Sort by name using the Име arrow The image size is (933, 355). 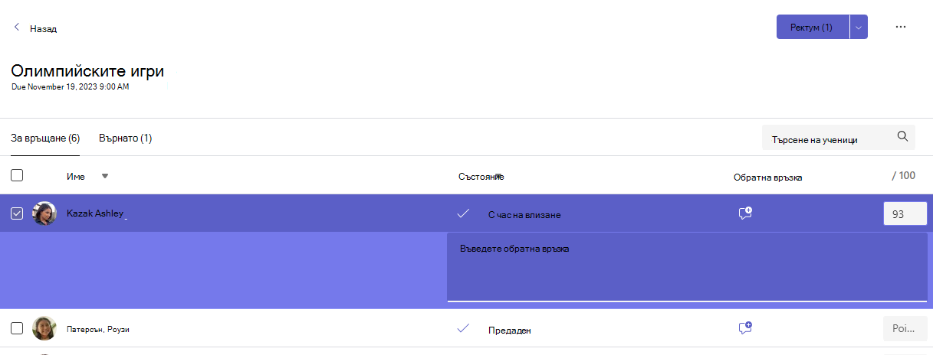pyautogui.click(x=105, y=176)
